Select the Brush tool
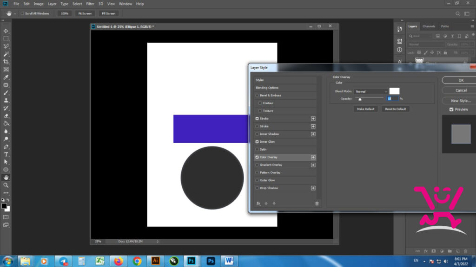476x267 pixels. click(x=6, y=93)
